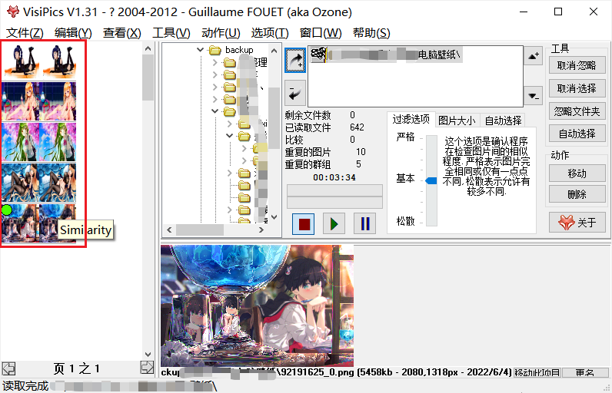Click the green marker on fifth thumbnail
Viewport: 612px width, 393px height.
[7, 210]
